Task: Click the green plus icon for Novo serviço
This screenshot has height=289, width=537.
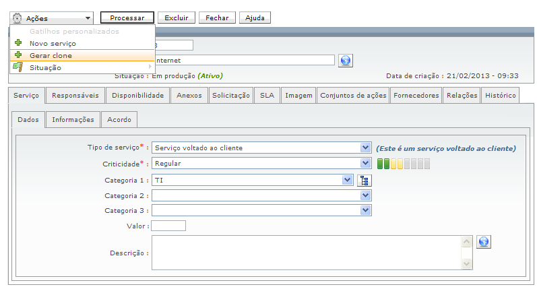Action: (19, 43)
